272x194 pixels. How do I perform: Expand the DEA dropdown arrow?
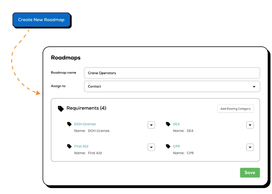(x=250, y=125)
